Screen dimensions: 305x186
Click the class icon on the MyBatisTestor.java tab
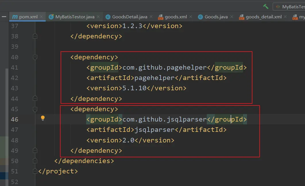click(51, 17)
